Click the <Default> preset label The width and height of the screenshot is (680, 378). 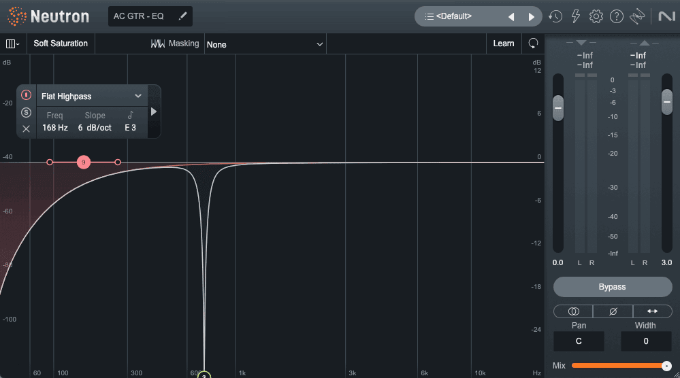[453, 16]
